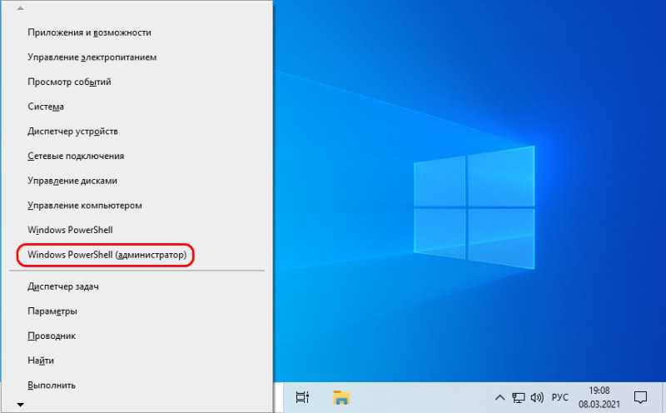Show hidden tray icons chevron
Image resolution: width=666 pixels, height=413 pixels.
[x=500, y=398]
